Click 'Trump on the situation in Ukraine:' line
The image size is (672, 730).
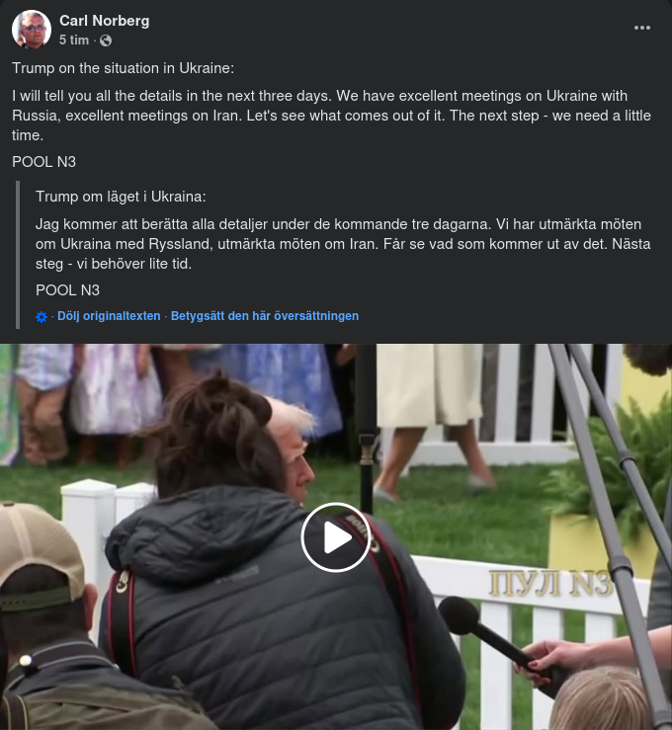123,68
